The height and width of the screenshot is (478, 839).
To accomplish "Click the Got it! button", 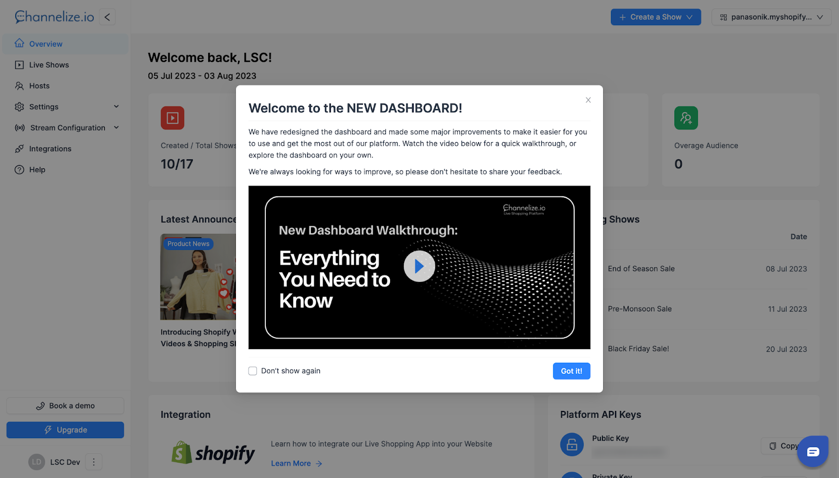I will (572, 371).
